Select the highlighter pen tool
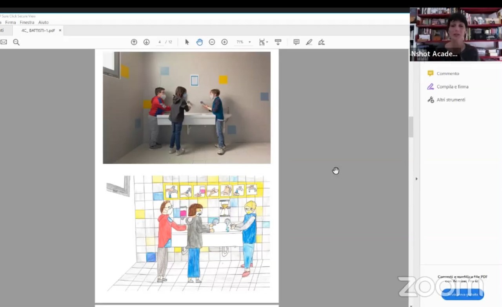The height and width of the screenshot is (307, 502). coord(309,42)
